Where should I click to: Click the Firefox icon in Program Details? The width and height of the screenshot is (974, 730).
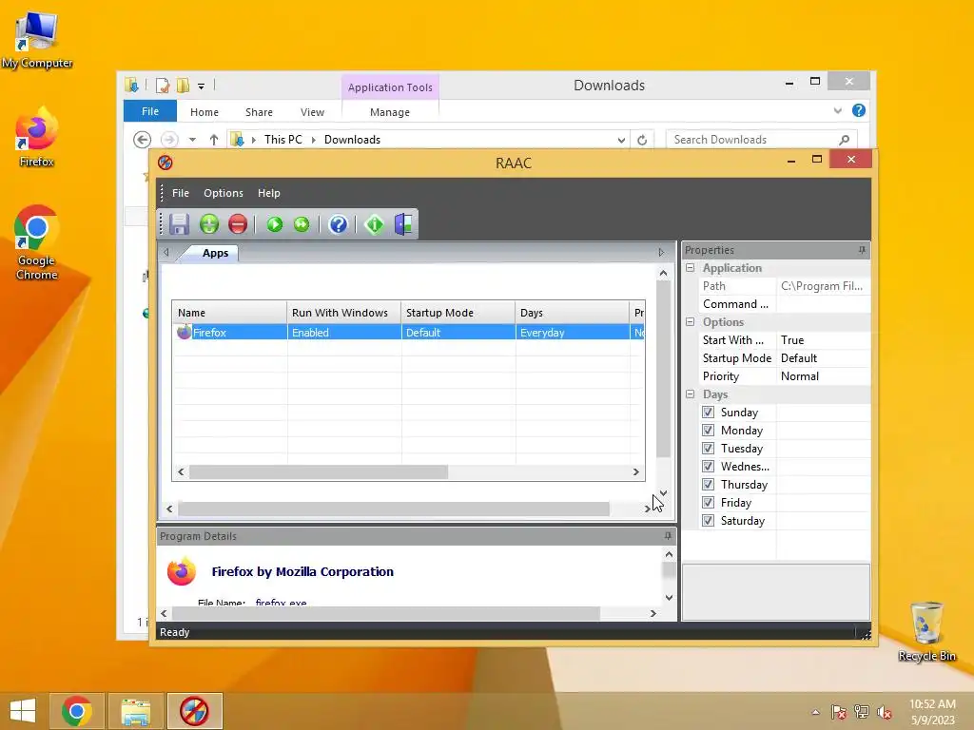click(182, 571)
